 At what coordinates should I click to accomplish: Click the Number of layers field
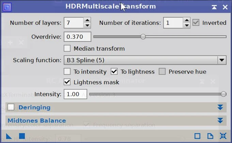coord(74,23)
